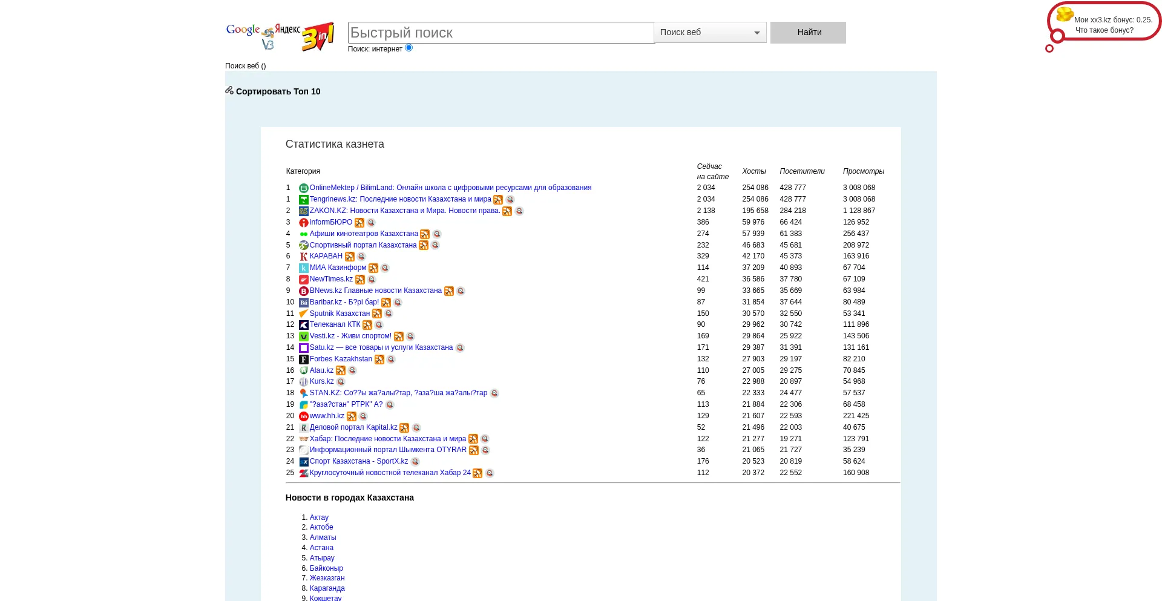The width and height of the screenshot is (1162, 601).
Task: Open the Сортировать Топ 10 link
Action: click(x=278, y=91)
